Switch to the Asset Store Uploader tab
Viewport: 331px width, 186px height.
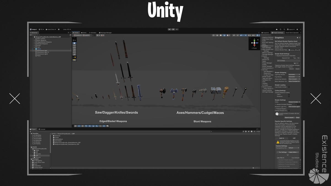pyautogui.click(x=292, y=33)
